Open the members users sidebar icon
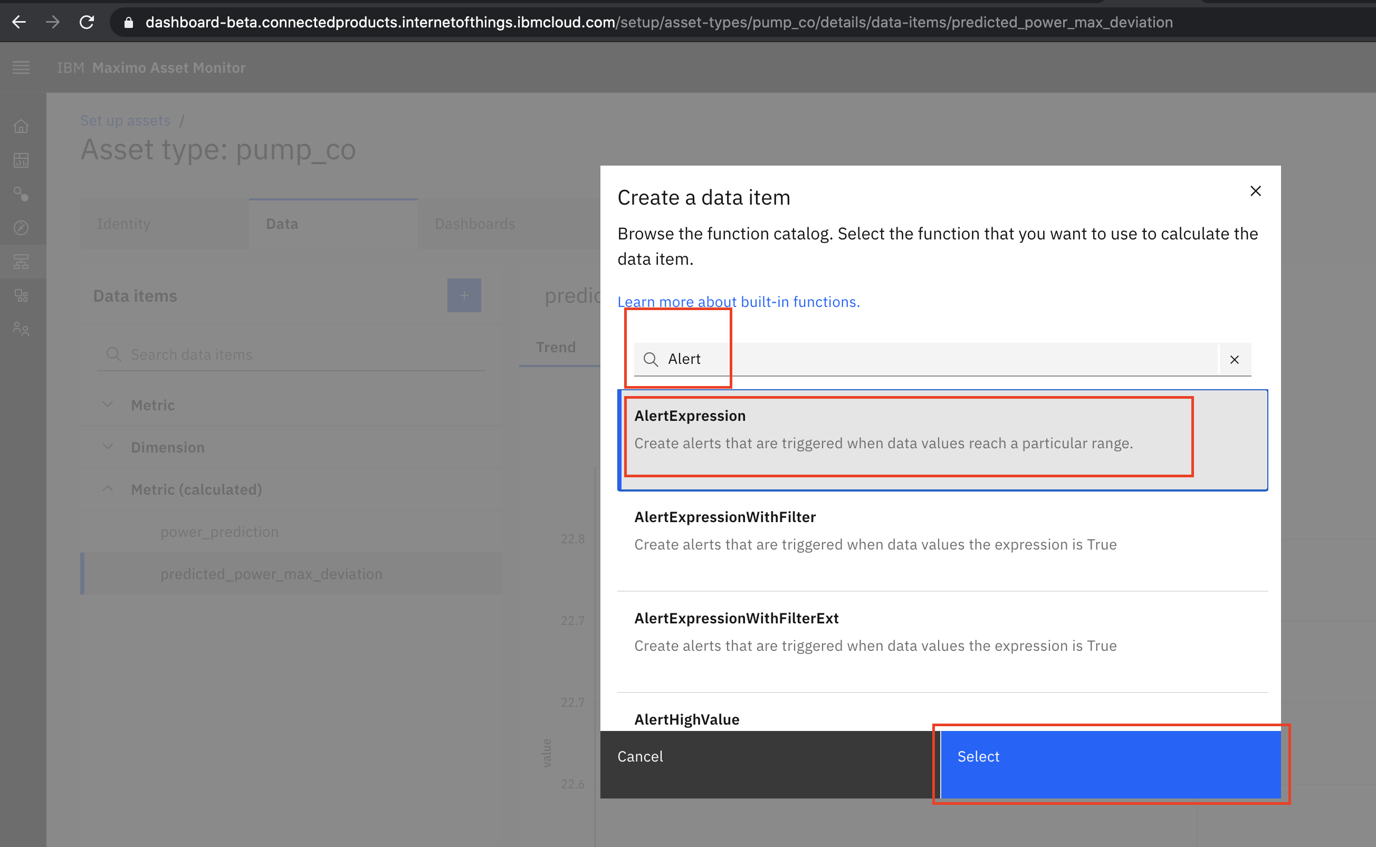Viewport: 1376px width, 847px height. point(21,329)
